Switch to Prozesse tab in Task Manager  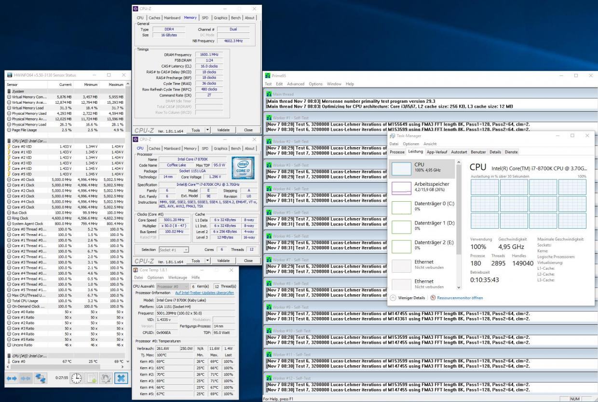click(x=397, y=152)
